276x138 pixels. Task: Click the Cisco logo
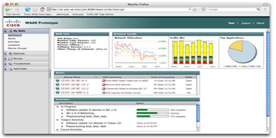click(13, 23)
